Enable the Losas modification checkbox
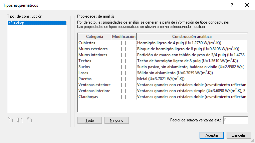Viewport: 255px width, 143px height. point(123,73)
